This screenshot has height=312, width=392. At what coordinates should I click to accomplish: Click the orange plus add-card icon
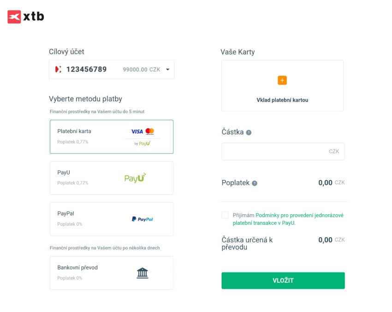point(282,80)
